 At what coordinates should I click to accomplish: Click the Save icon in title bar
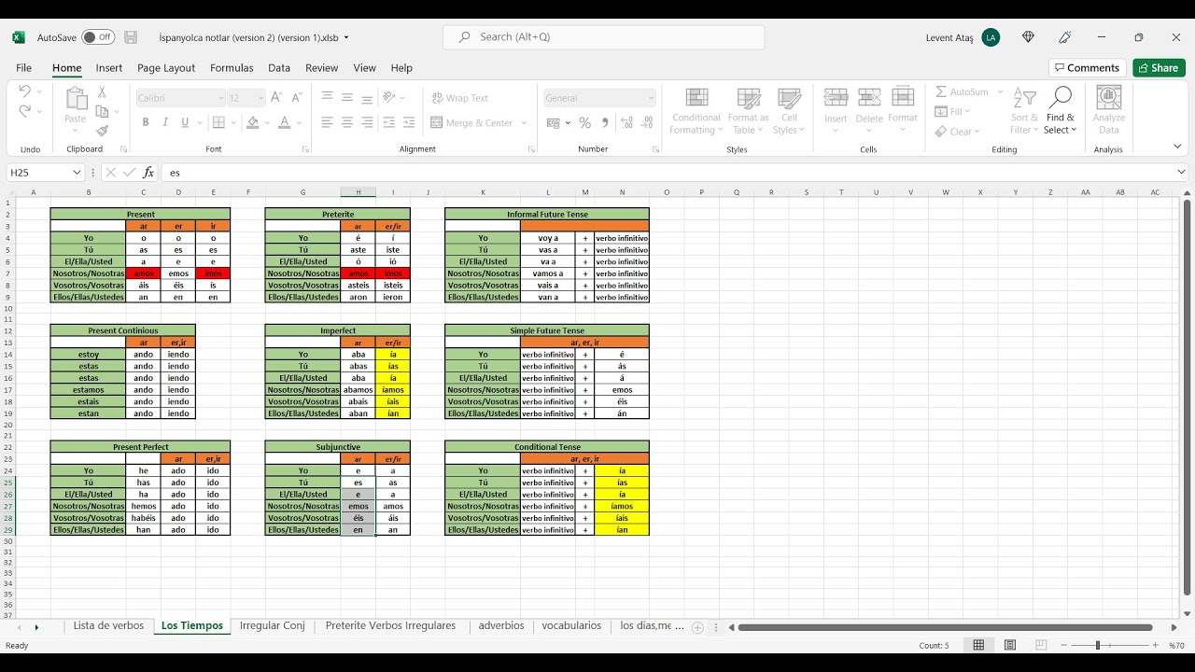tap(131, 37)
